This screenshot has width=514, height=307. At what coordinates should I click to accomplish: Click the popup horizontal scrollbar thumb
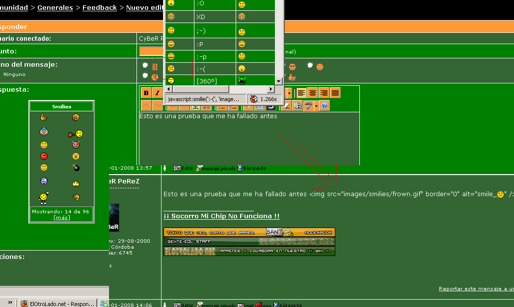tap(201, 89)
